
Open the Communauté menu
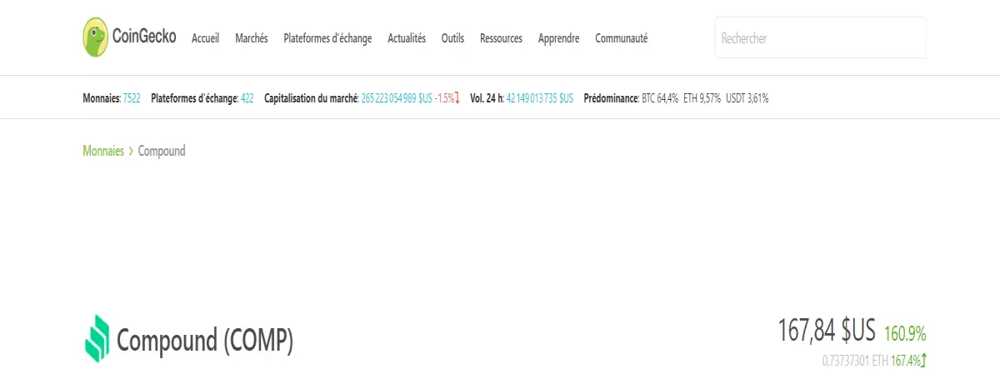(621, 38)
